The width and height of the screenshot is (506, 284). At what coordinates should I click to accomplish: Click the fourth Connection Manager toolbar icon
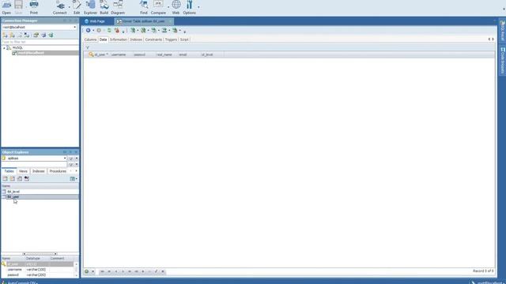[x=27, y=35]
